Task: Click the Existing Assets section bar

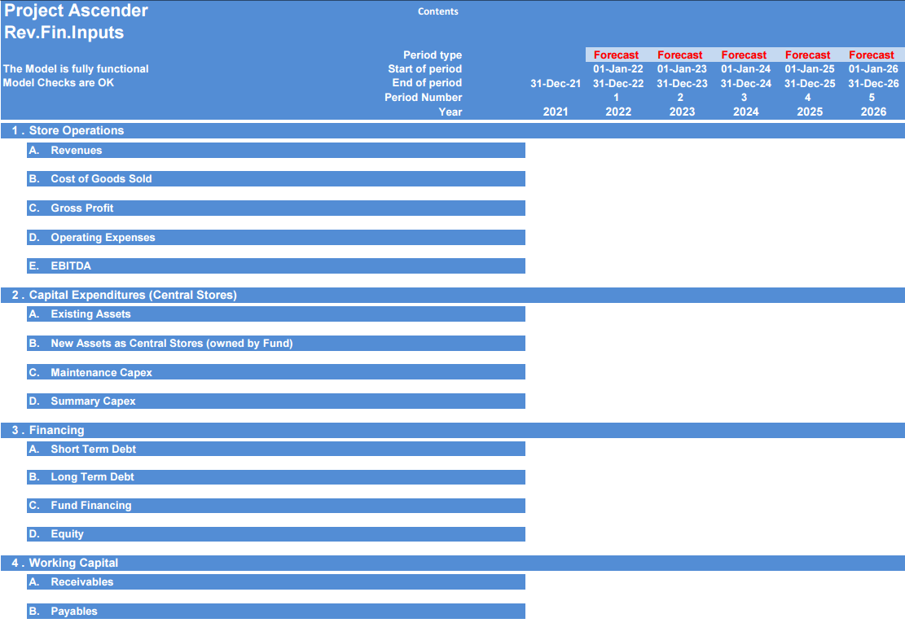Action: pos(276,314)
